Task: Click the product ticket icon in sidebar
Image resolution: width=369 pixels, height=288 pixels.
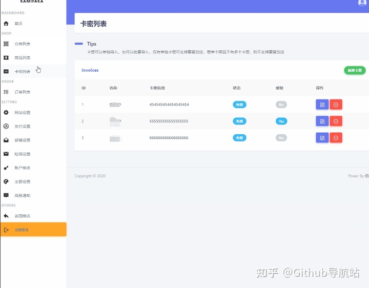Action: click(6, 57)
